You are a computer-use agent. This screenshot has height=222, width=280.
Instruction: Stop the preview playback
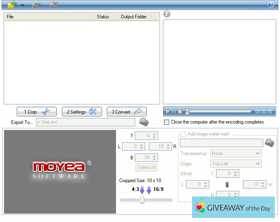[x=180, y=112]
